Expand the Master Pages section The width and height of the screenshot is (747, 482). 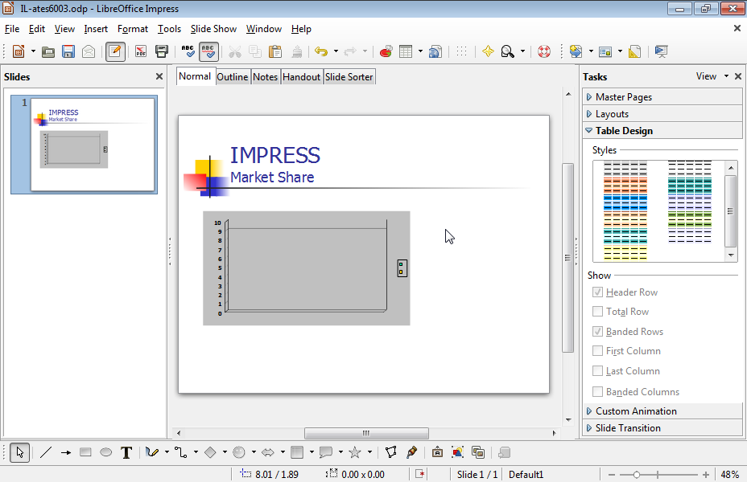pyautogui.click(x=662, y=97)
